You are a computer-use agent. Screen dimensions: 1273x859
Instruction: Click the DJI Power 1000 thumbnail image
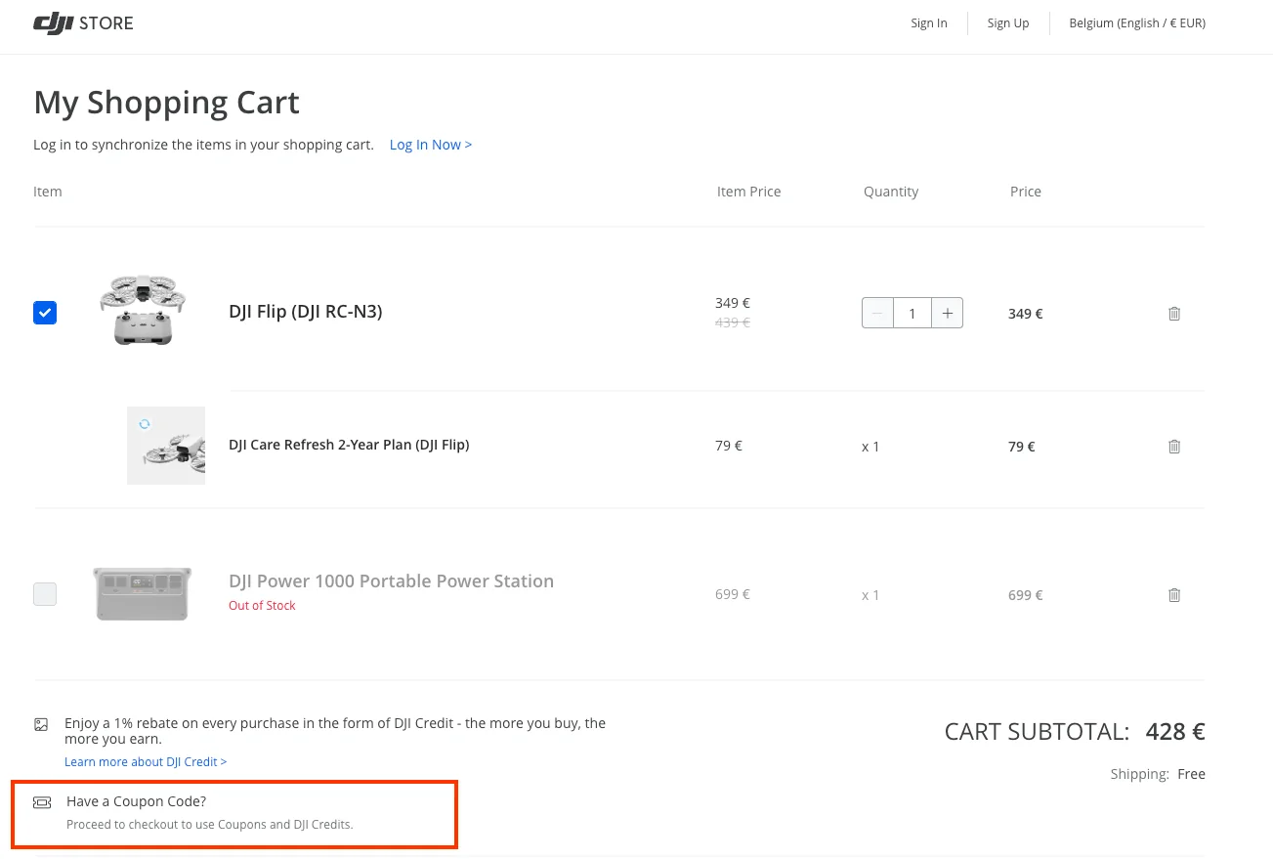(142, 593)
